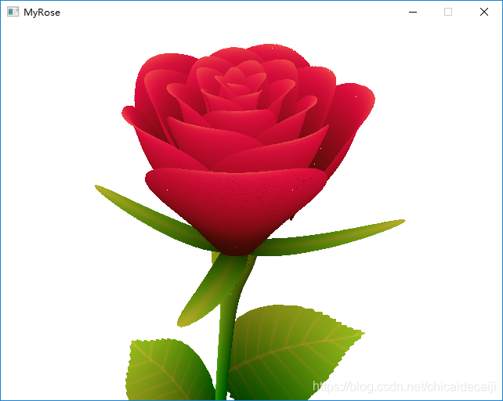Image resolution: width=503 pixels, height=401 pixels.
Task: Close the MyRose window
Action: point(484,13)
